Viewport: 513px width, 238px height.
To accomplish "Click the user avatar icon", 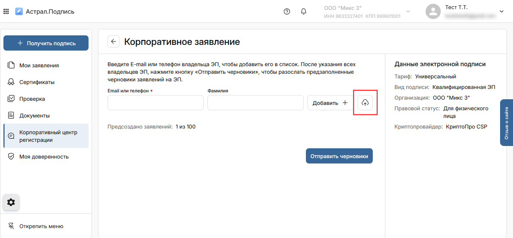I will 433,11.
